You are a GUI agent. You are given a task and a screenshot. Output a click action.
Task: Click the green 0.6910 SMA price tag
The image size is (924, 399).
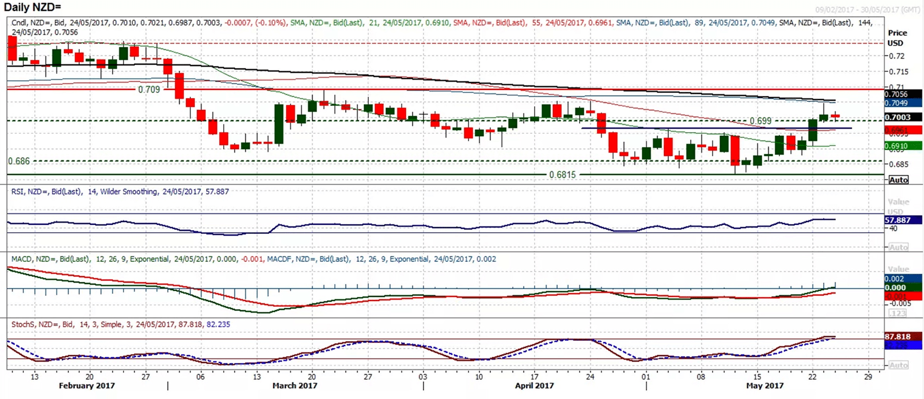tap(902, 146)
